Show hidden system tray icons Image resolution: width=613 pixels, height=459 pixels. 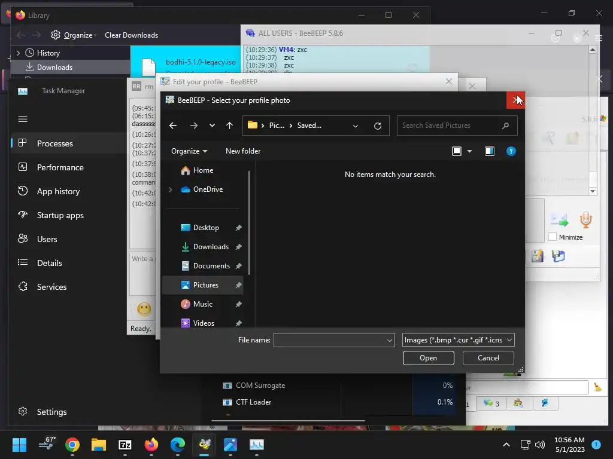click(x=506, y=445)
